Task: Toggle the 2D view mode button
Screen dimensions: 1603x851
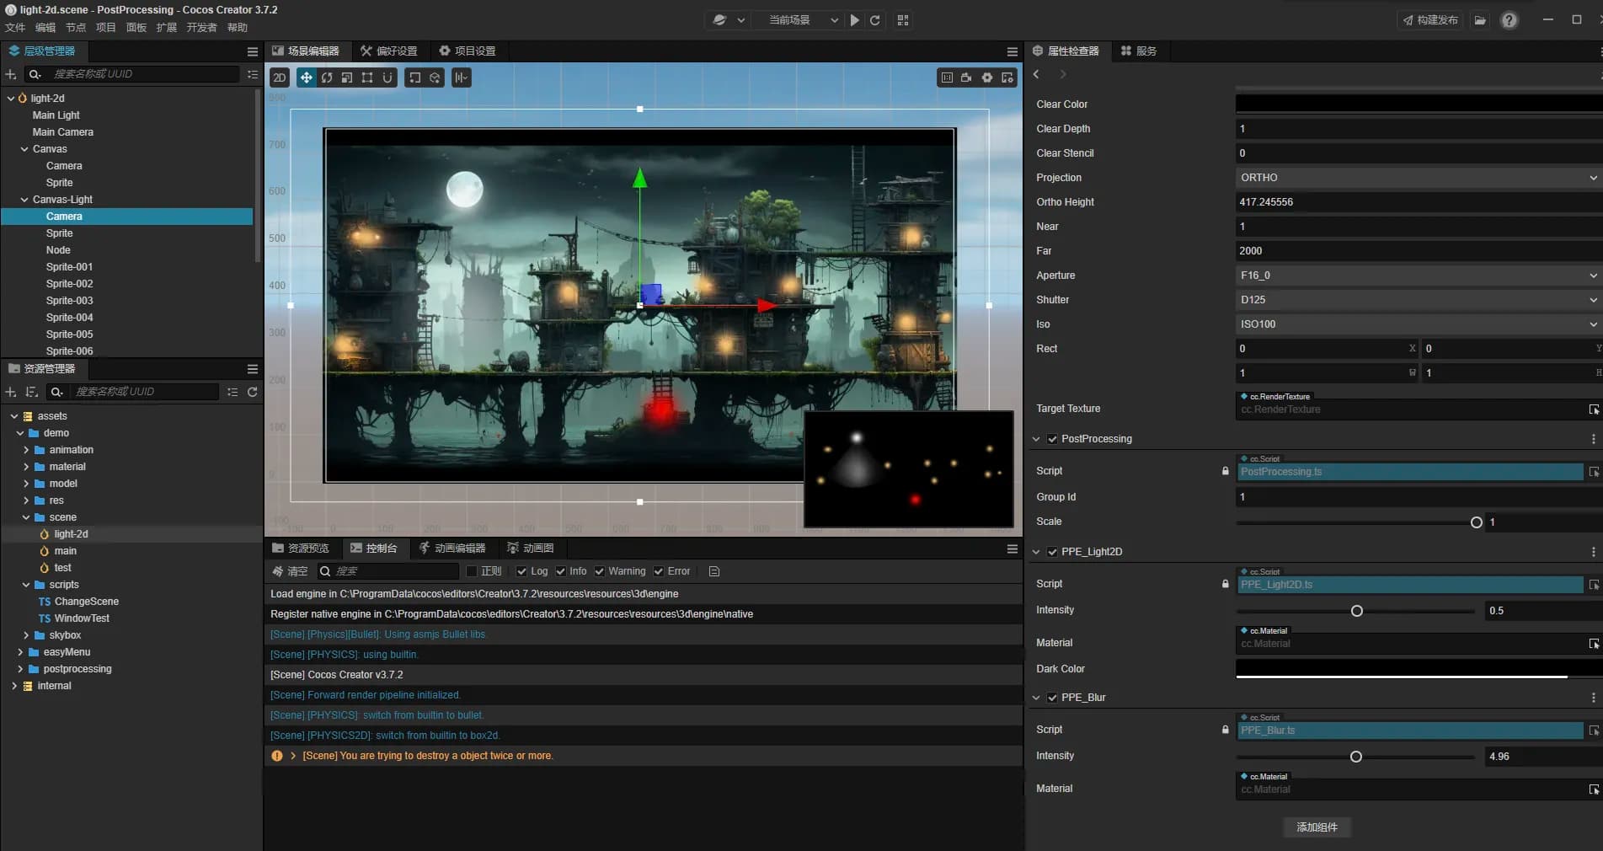Action: pyautogui.click(x=280, y=78)
